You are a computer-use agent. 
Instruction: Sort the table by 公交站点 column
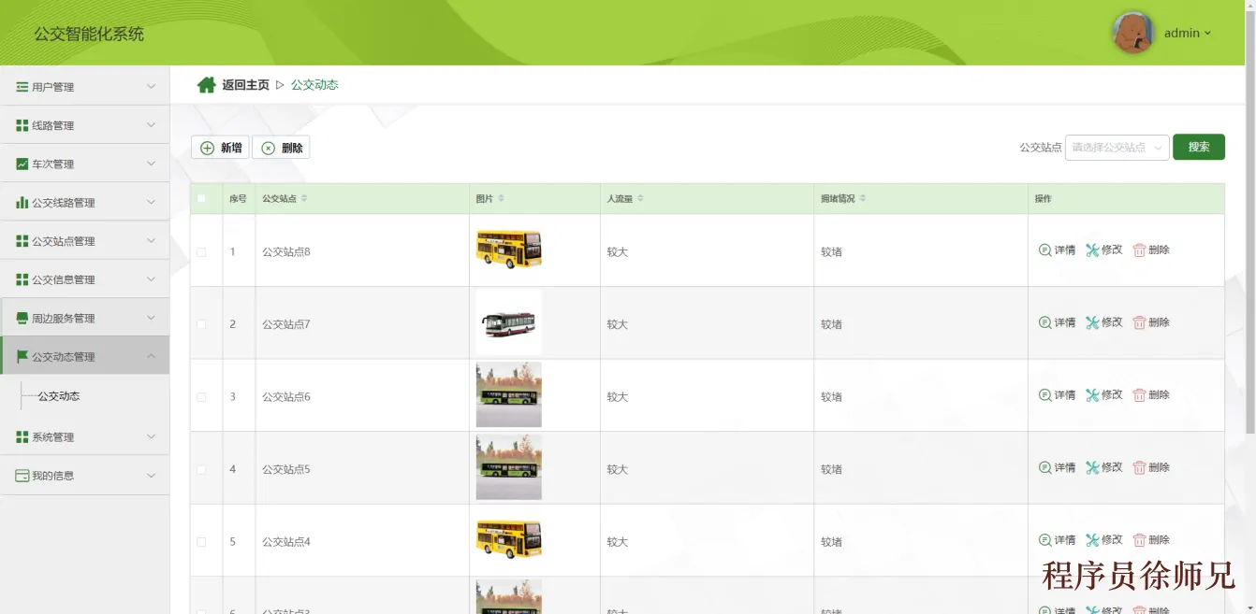(x=304, y=198)
